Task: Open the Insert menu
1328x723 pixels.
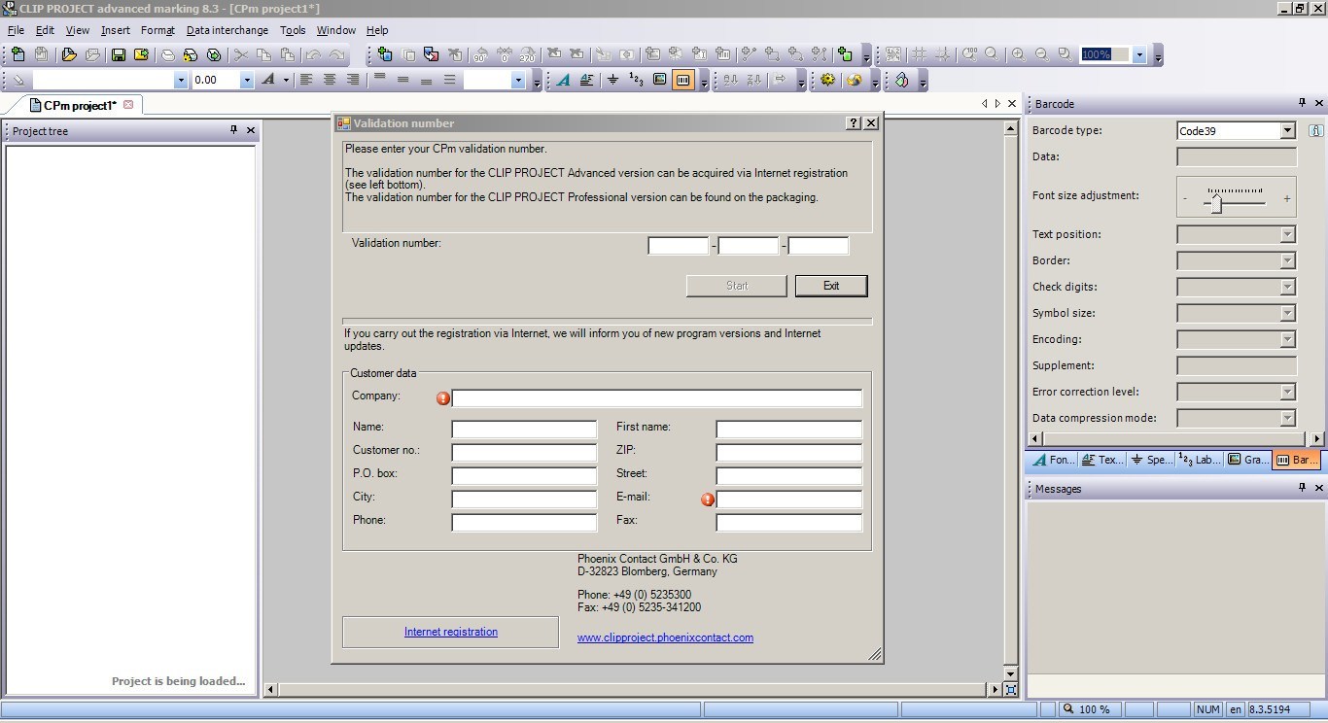Action: click(x=115, y=30)
